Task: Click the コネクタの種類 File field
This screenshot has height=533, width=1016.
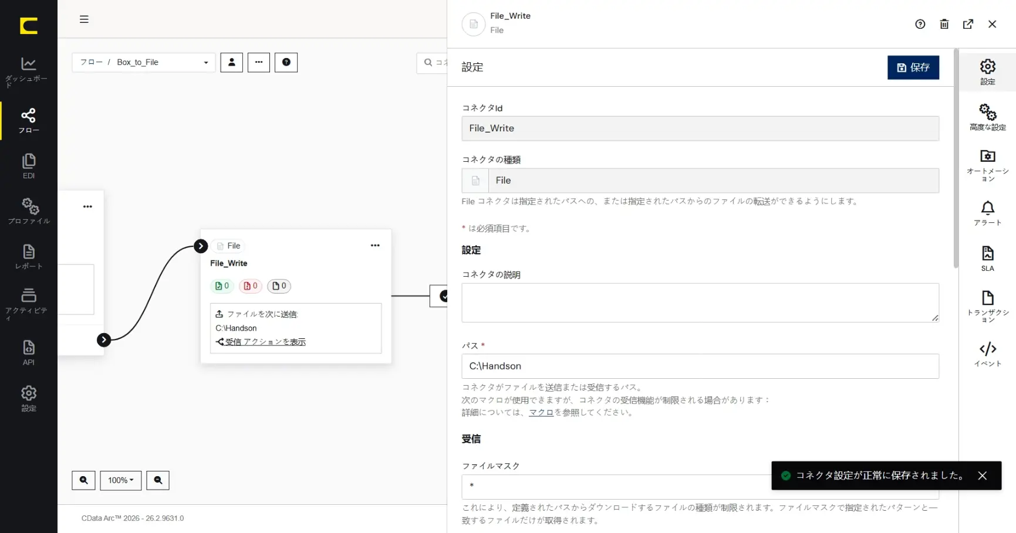Action: pyautogui.click(x=700, y=181)
